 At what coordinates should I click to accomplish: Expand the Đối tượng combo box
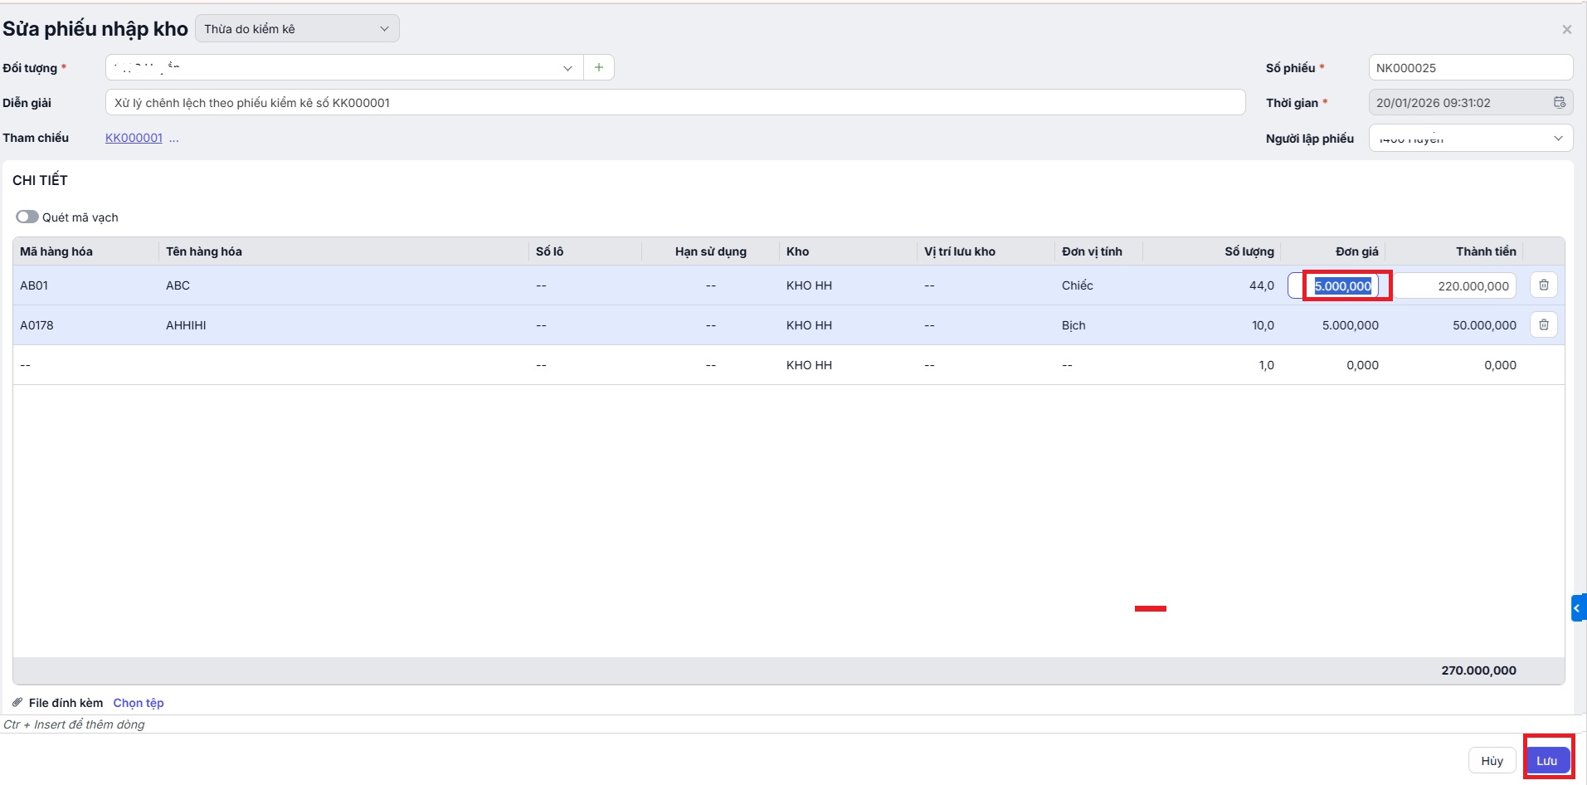click(567, 68)
